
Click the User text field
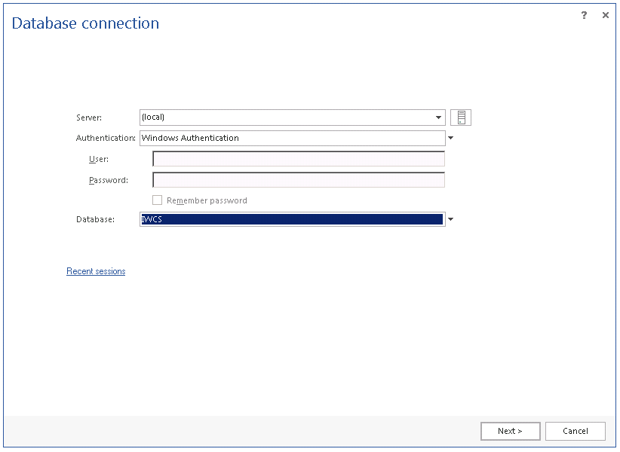coord(299,159)
